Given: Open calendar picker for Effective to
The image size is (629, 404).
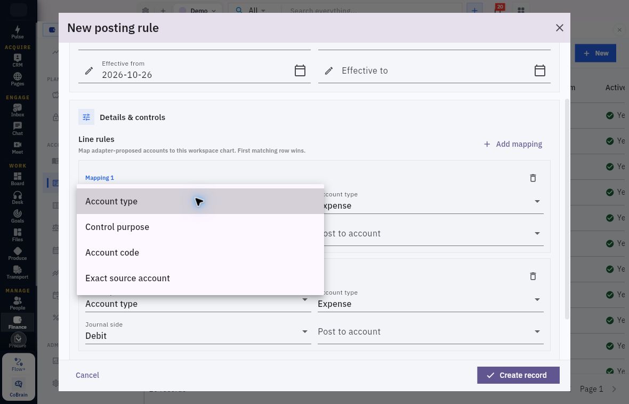Looking at the screenshot, I should pyautogui.click(x=540, y=70).
